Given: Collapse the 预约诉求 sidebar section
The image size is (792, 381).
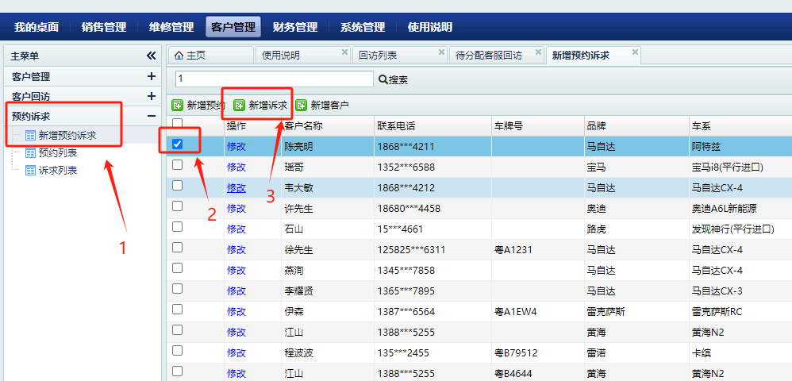Looking at the screenshot, I should click(152, 116).
